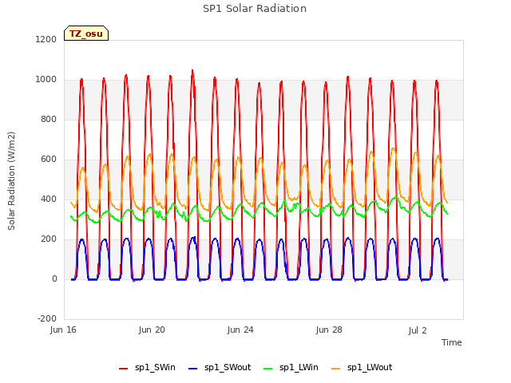The width and height of the screenshot is (511, 383).
Task: Click the red sp1_SWin legend swatch
Action: point(123,369)
